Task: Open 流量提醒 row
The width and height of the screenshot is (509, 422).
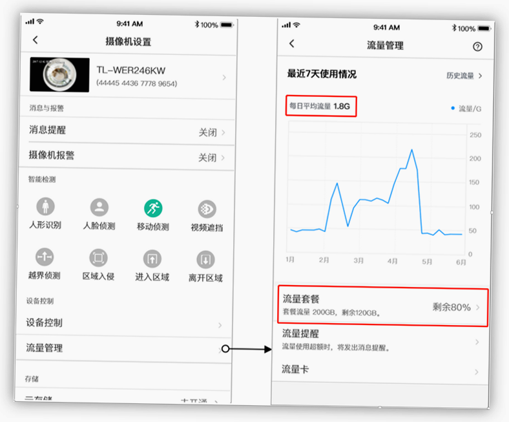Action: tap(380, 341)
